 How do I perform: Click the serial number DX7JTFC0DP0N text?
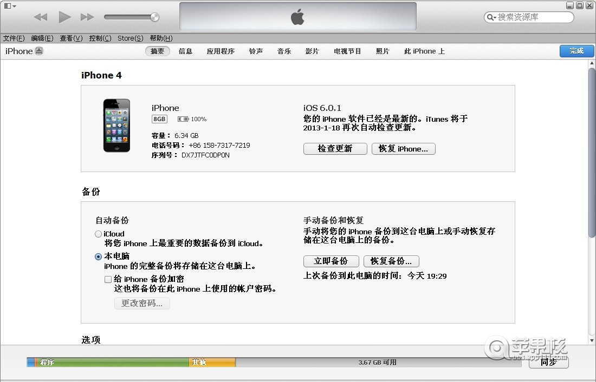[205, 155]
